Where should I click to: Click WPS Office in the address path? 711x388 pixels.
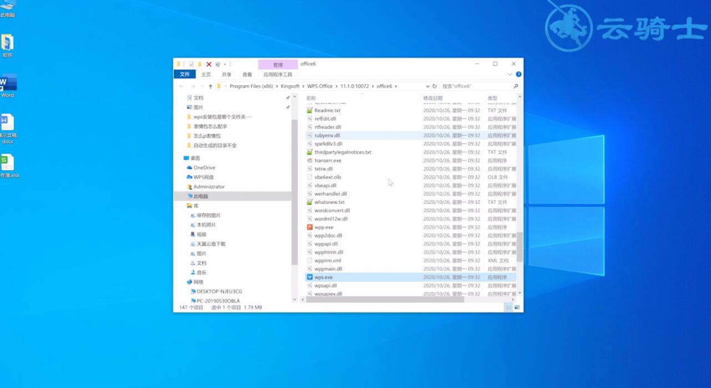320,86
